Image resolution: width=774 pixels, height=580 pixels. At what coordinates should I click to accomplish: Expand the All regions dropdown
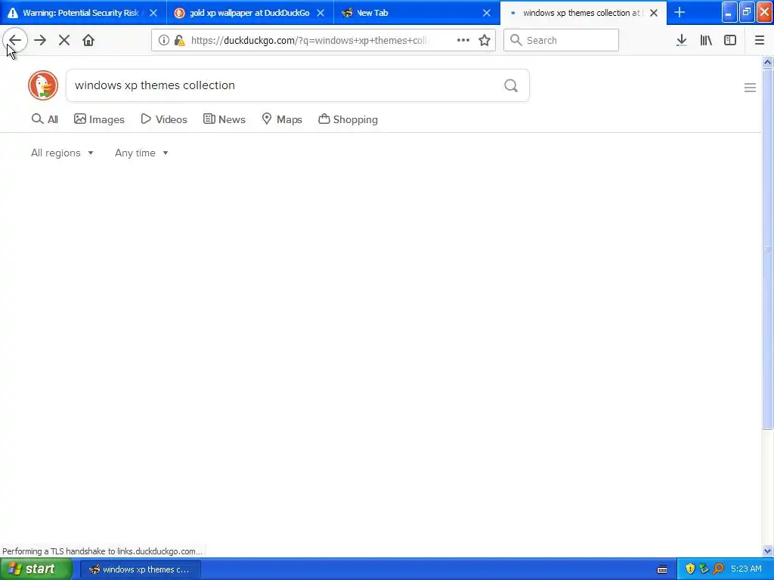tap(62, 153)
